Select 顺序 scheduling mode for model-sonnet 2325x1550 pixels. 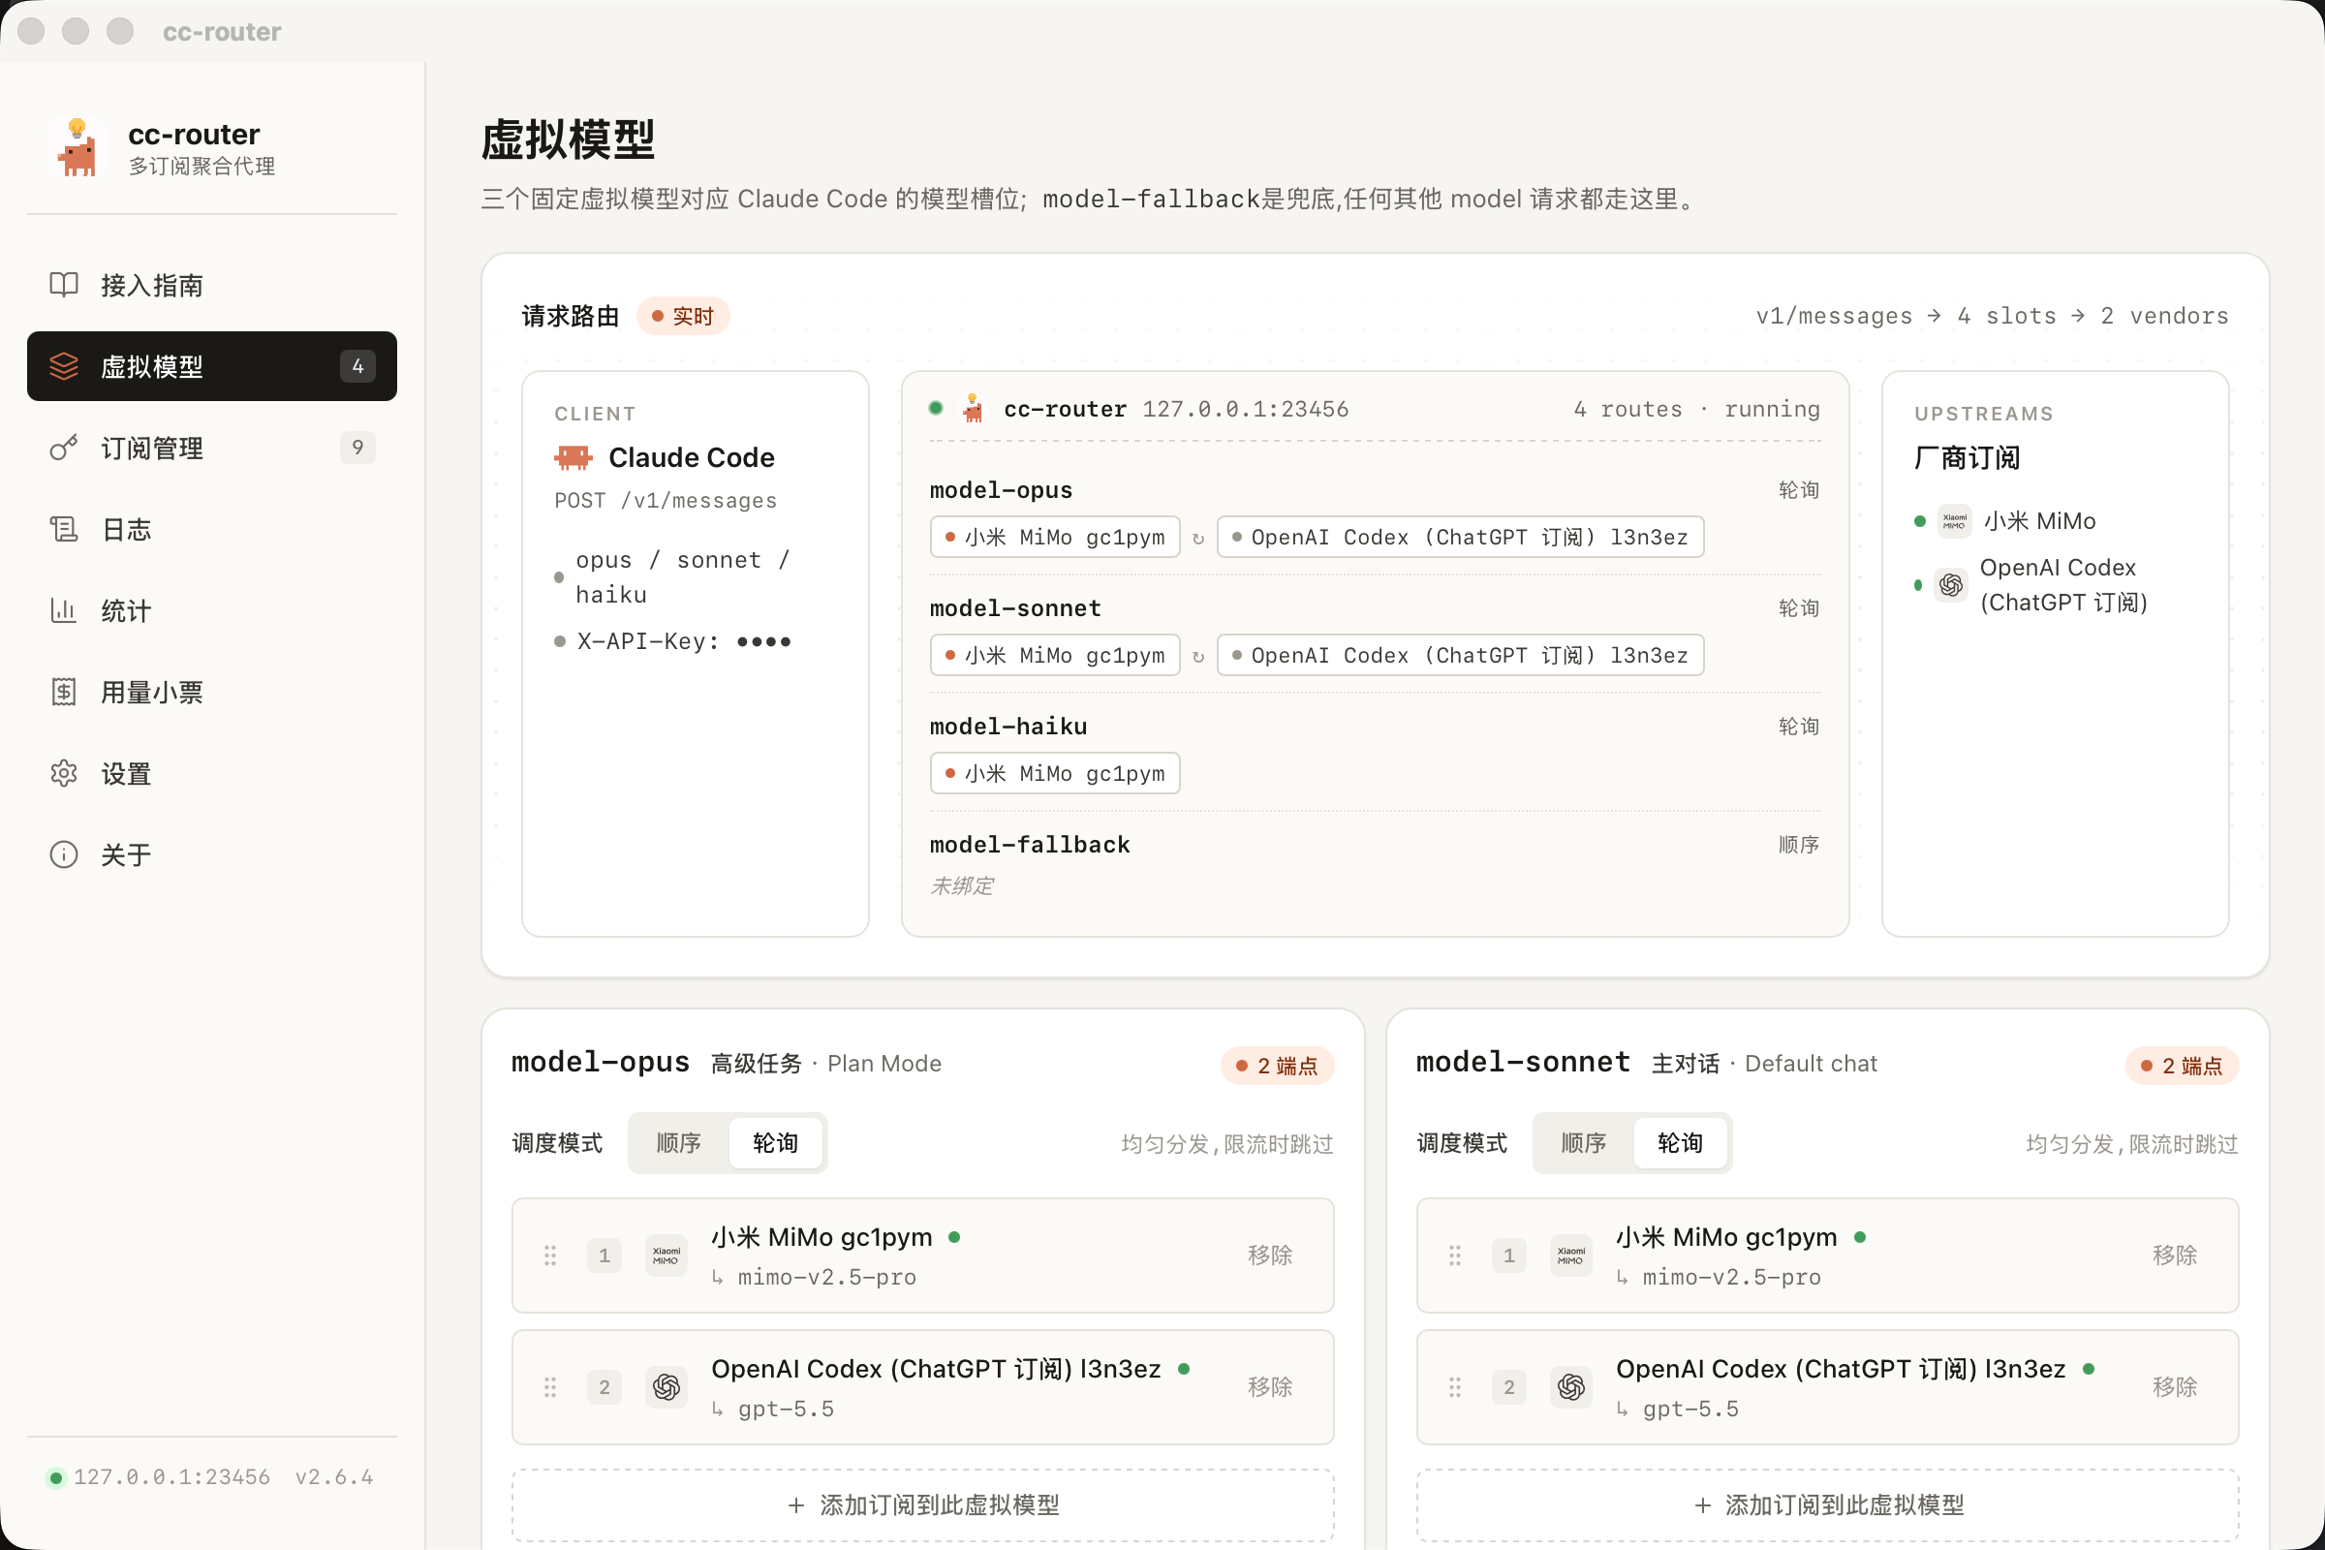pyautogui.click(x=1583, y=1143)
